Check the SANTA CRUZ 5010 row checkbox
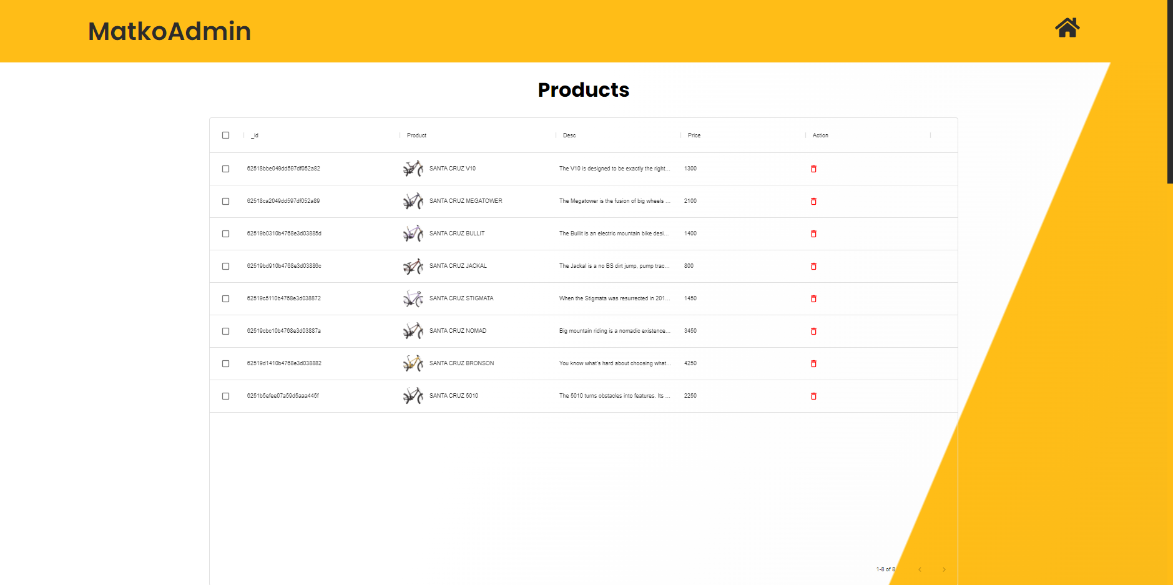This screenshot has width=1173, height=585. (225, 396)
